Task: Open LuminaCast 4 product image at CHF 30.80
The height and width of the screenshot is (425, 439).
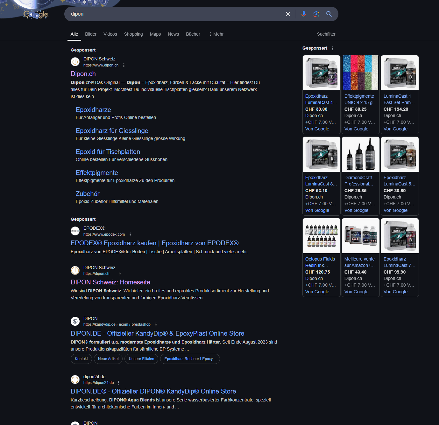Action: tap(322, 73)
